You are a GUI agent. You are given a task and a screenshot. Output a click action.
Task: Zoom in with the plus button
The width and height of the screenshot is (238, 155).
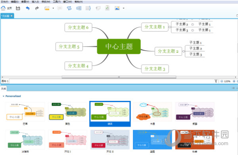tap(234, 81)
